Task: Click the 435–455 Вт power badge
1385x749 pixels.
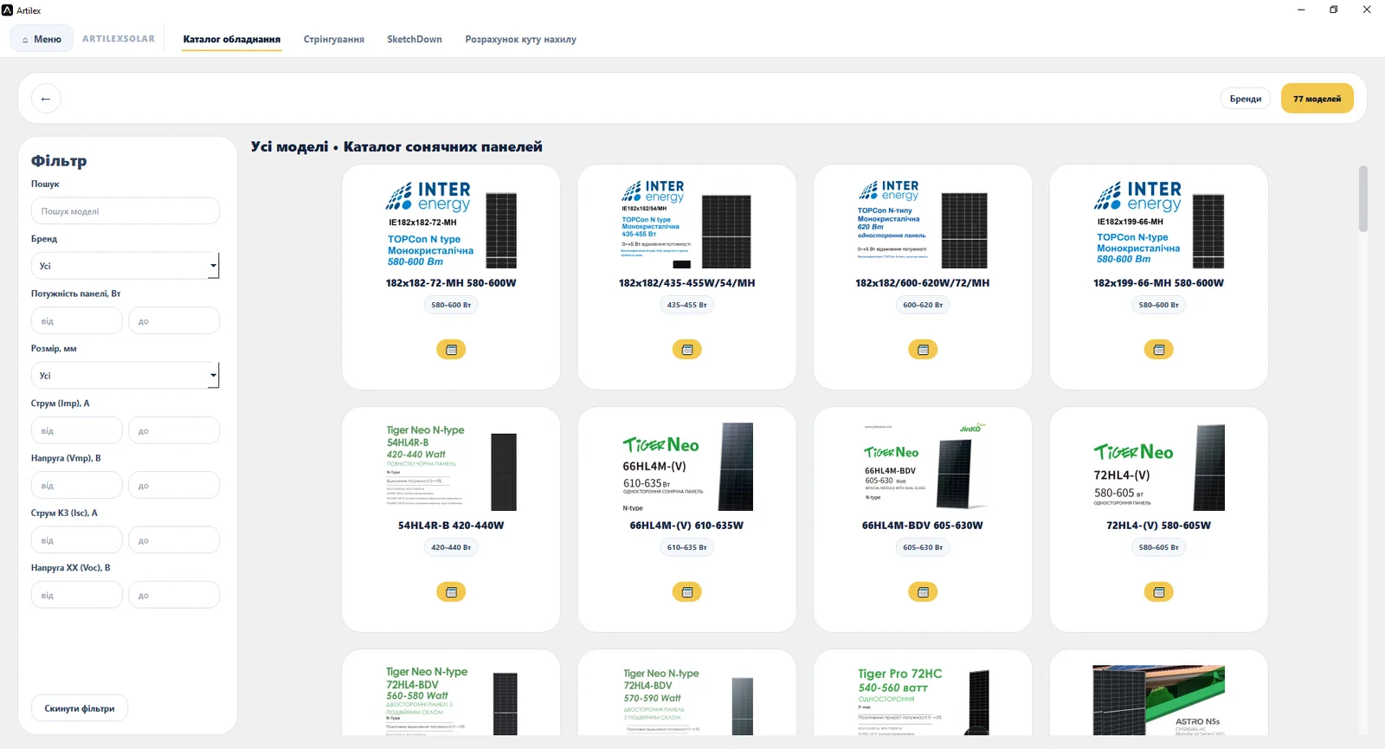Action: [x=687, y=305]
